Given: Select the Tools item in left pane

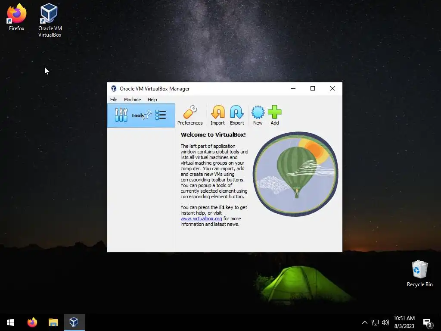Looking at the screenshot, I should [x=141, y=116].
